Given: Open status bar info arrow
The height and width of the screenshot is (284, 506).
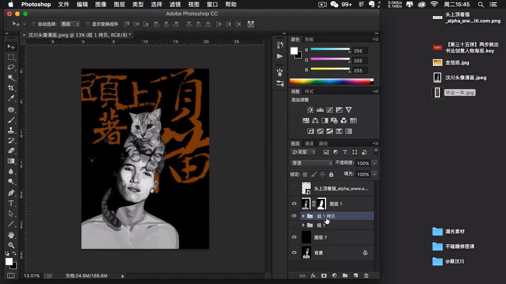Looking at the screenshot, I should point(123,276).
